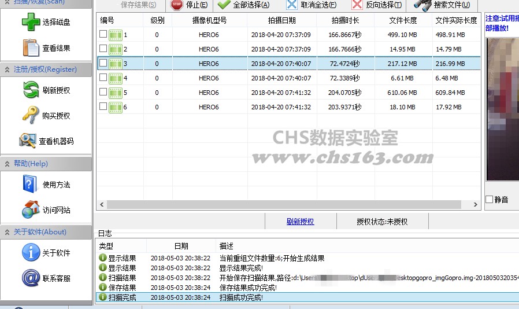The image size is (519, 309).
Task: Click the info icon of 保存结果 log entry
Action: pos(103,287)
